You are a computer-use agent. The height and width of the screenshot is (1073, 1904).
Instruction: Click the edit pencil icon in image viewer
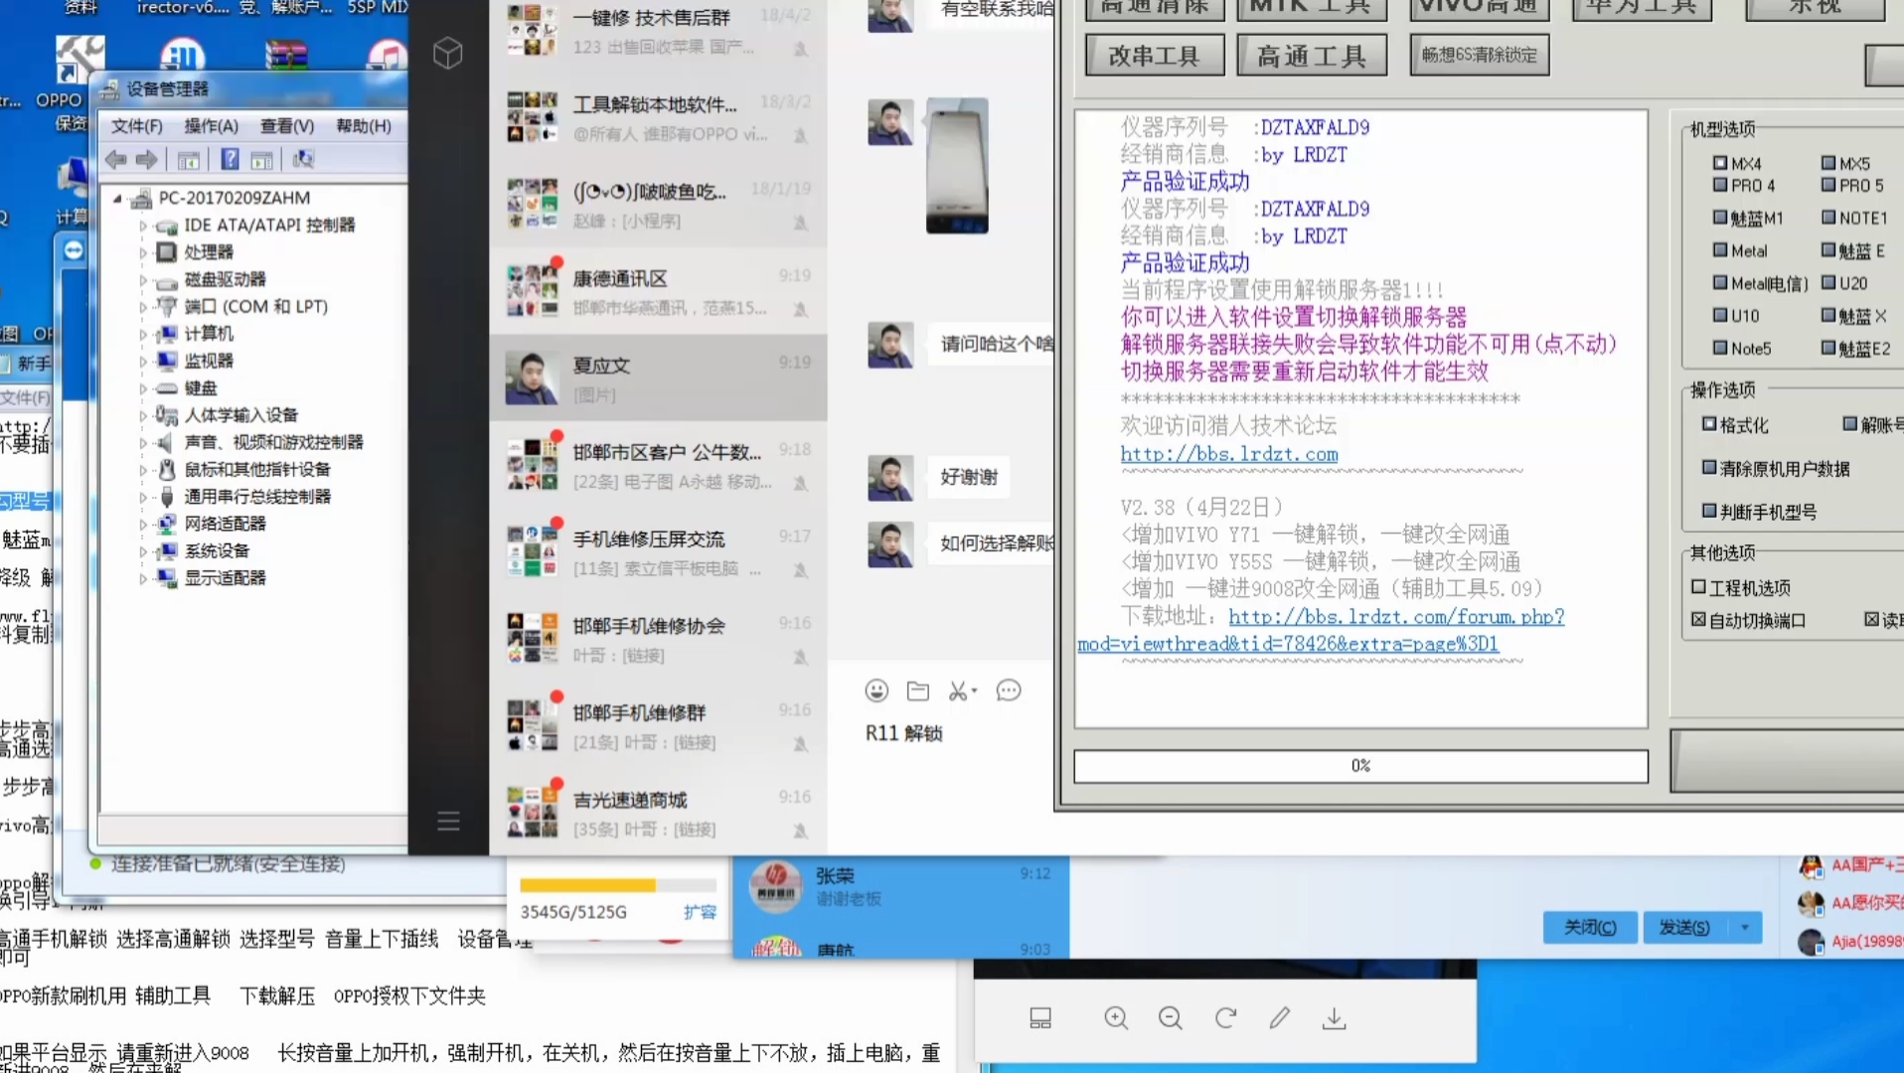tap(1280, 1017)
